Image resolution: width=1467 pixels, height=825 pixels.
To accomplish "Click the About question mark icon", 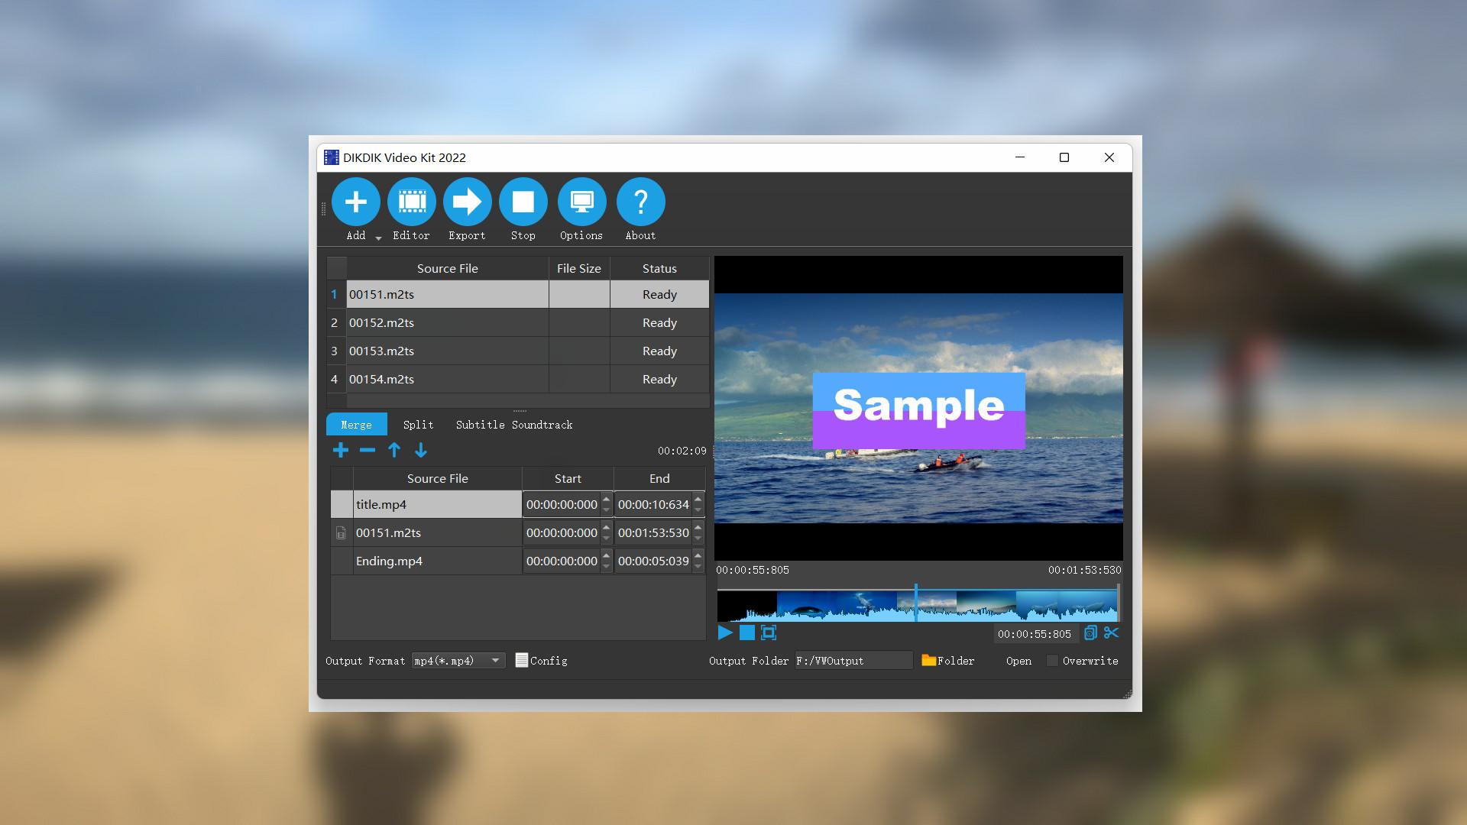I will click(640, 202).
